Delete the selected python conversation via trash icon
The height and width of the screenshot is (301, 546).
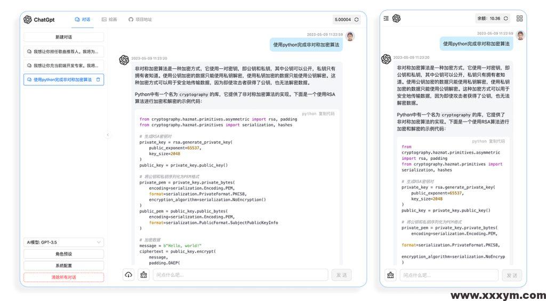coord(98,79)
